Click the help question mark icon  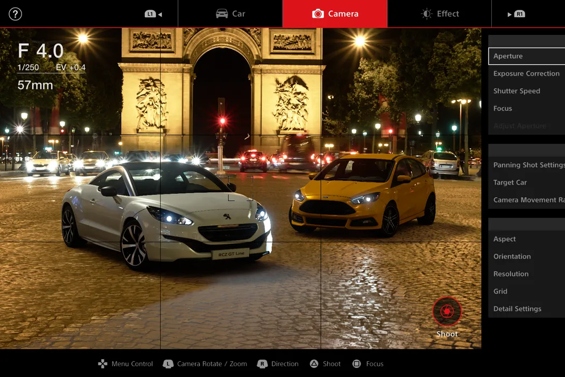[x=16, y=14]
